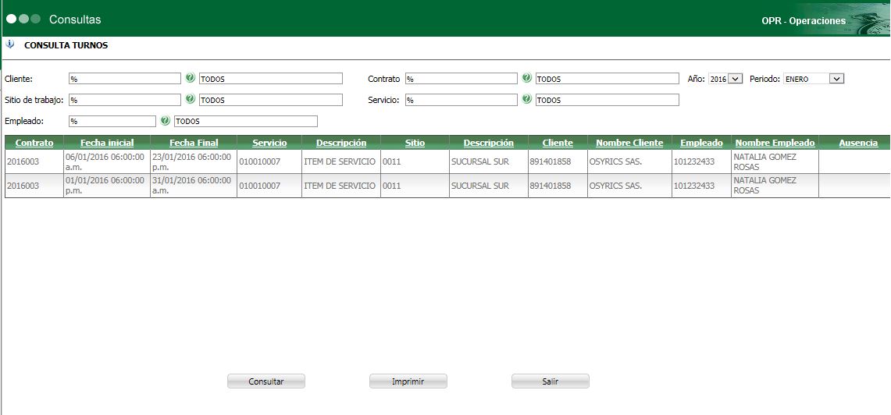
Task: Open the help lookup icon beside Servicio
Action: click(527, 99)
